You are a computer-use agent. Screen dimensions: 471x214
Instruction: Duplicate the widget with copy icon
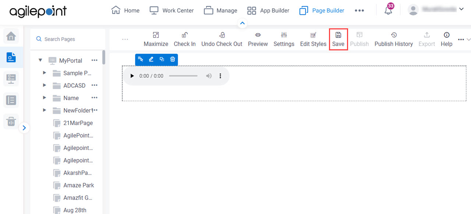point(162,59)
